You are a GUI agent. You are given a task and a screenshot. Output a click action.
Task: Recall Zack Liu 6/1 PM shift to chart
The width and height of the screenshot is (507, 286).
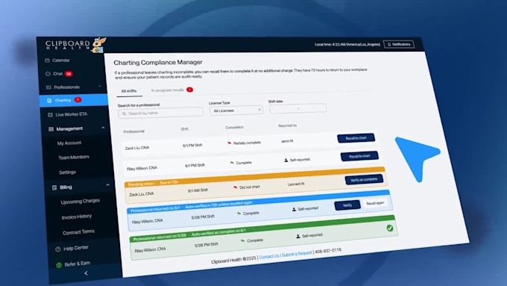click(356, 138)
